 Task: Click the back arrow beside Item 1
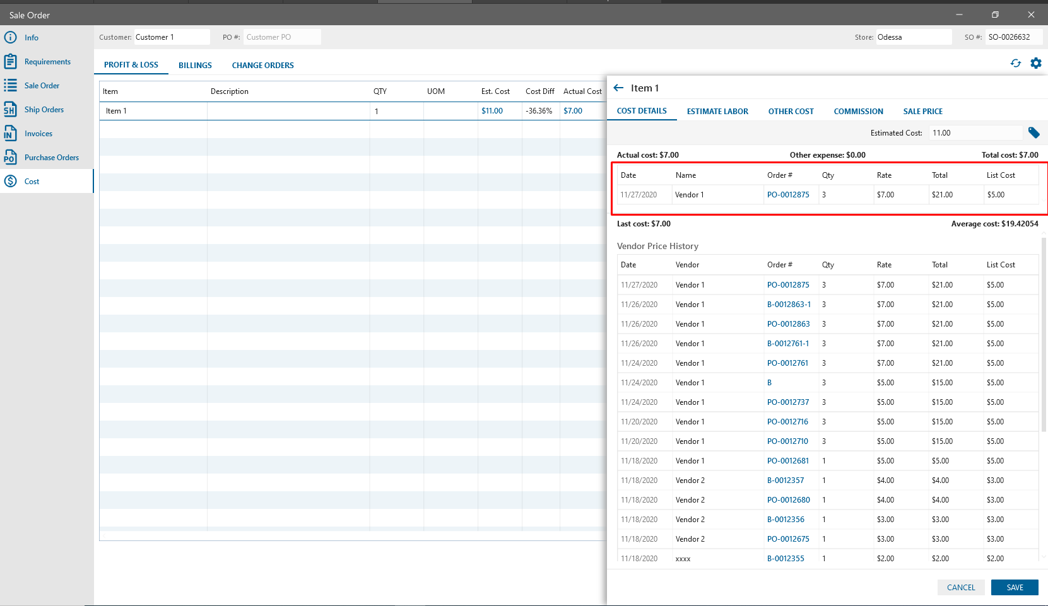point(618,88)
